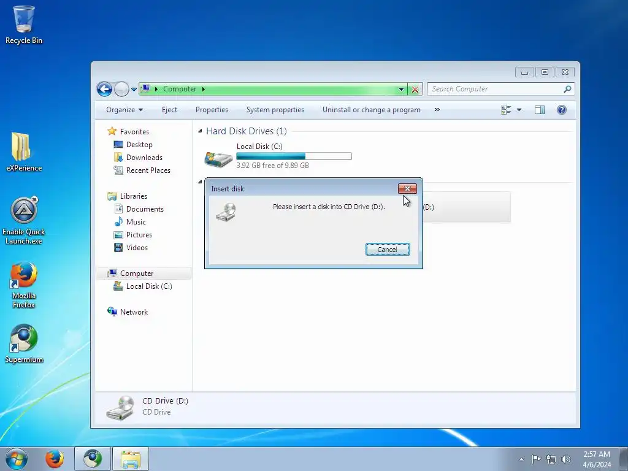The height and width of the screenshot is (471, 628).
Task: Select Favorites in navigation pane
Action: pyautogui.click(x=134, y=132)
